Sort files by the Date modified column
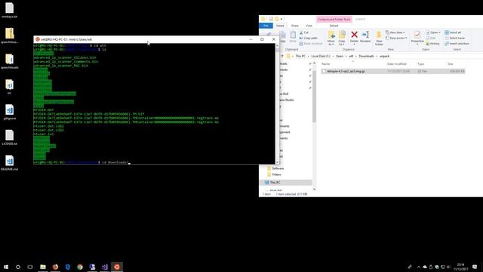This screenshot has width=483, height=272. (397, 63)
